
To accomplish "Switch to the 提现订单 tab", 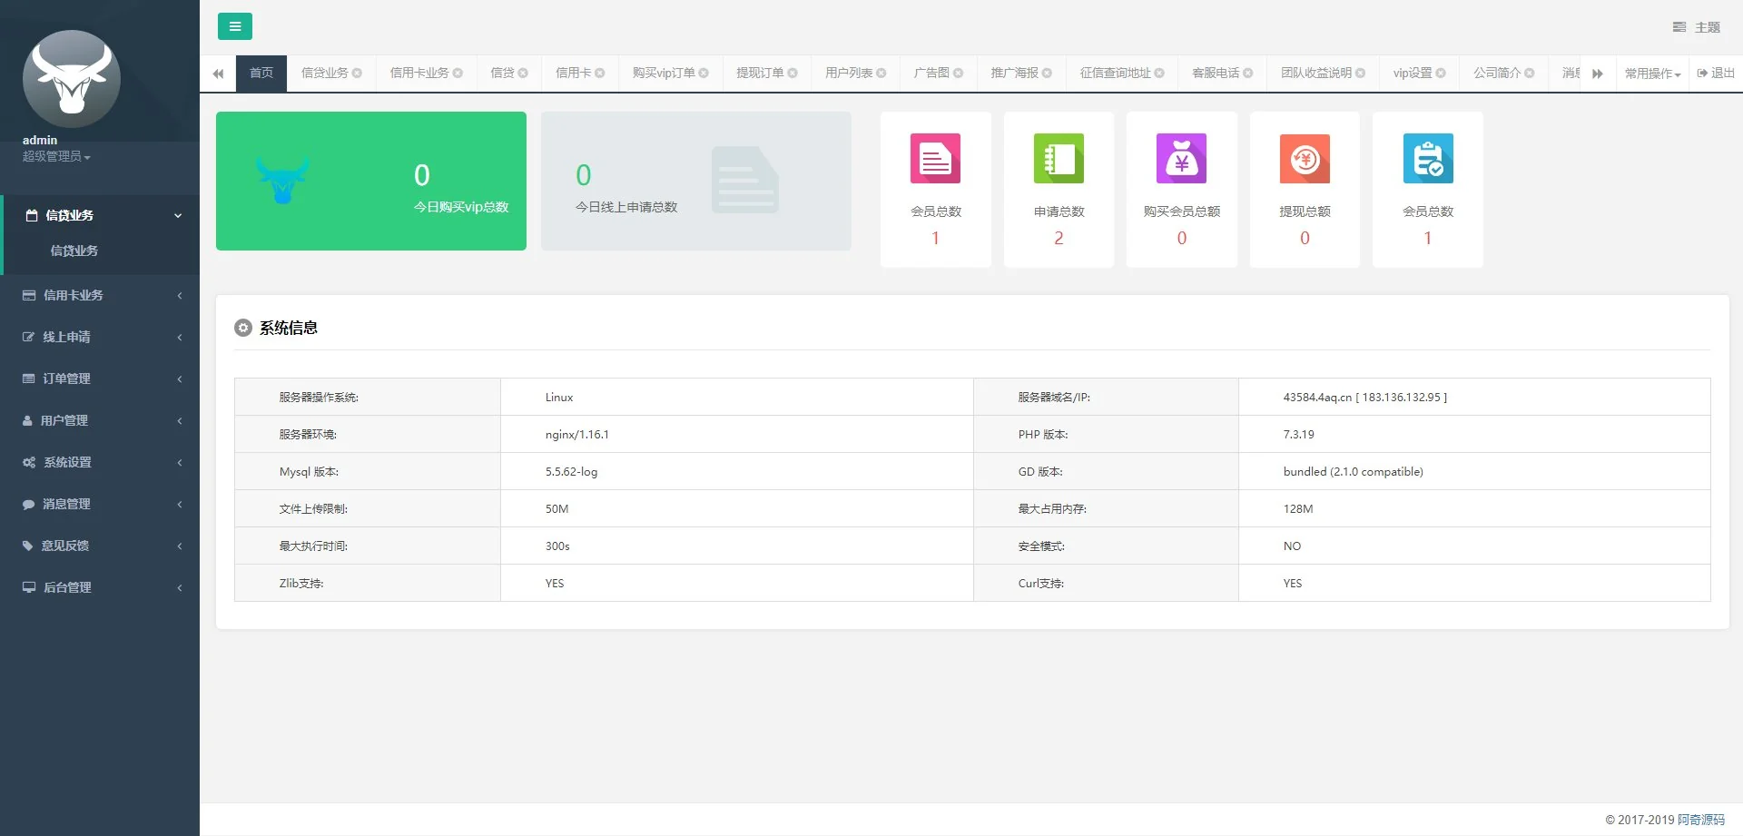I will [x=760, y=73].
